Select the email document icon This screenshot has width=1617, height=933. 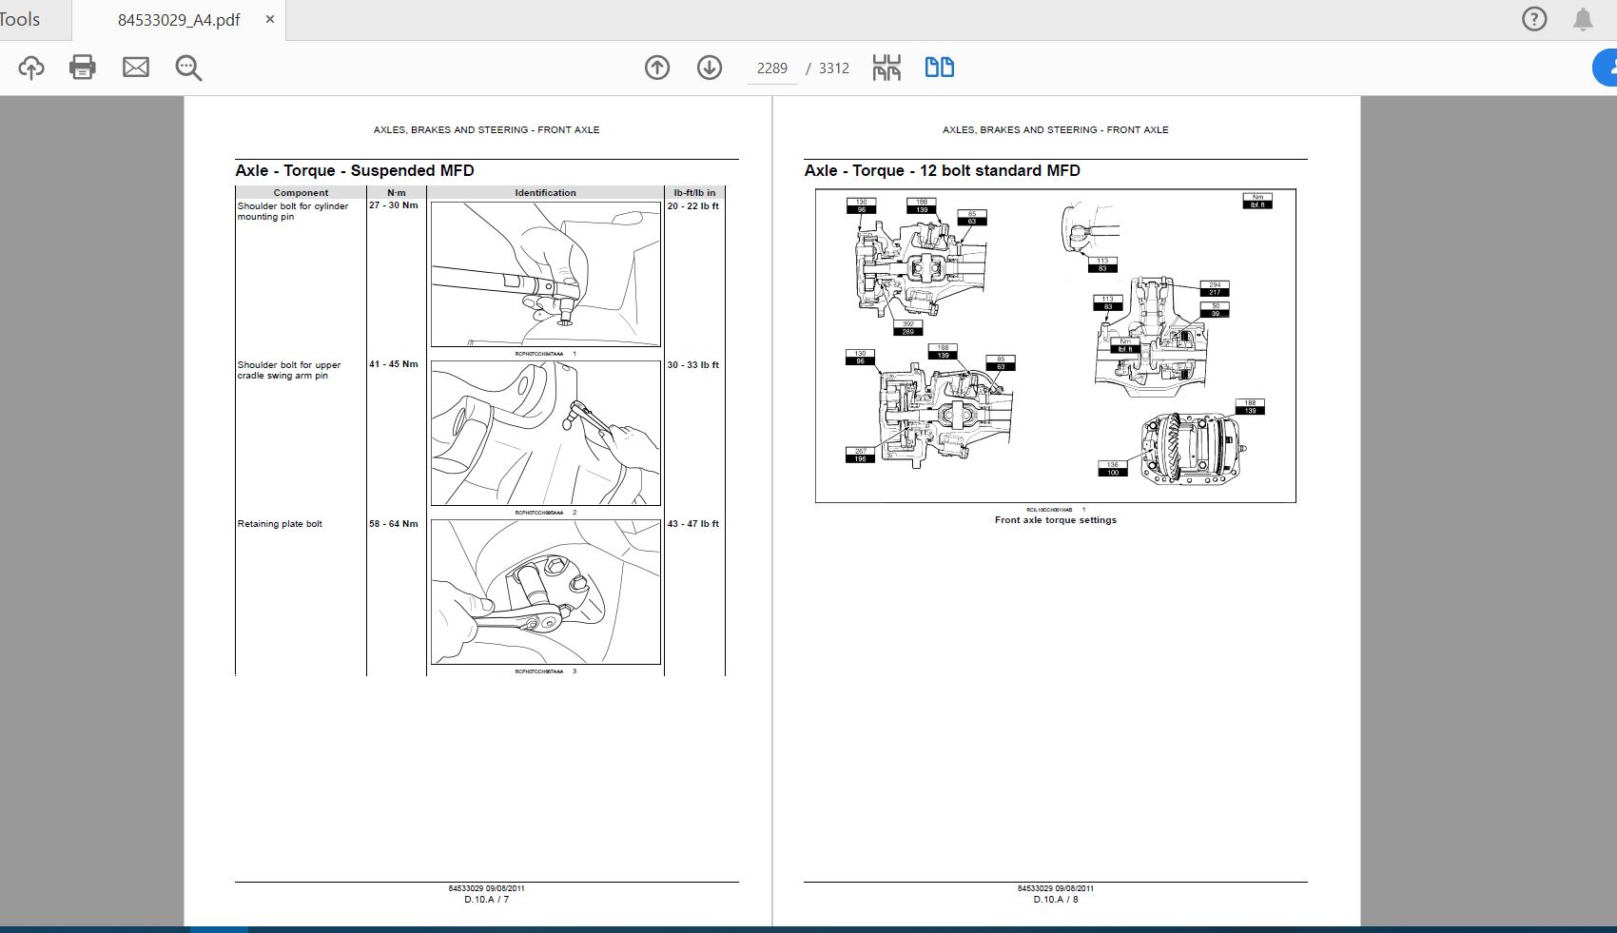[136, 67]
